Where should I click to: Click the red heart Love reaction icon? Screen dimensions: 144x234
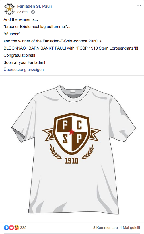[x=11, y=228]
